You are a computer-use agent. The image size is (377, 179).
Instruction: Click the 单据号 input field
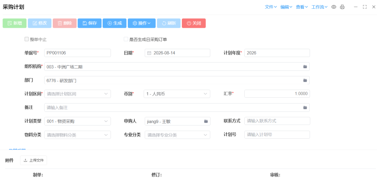point(77,53)
